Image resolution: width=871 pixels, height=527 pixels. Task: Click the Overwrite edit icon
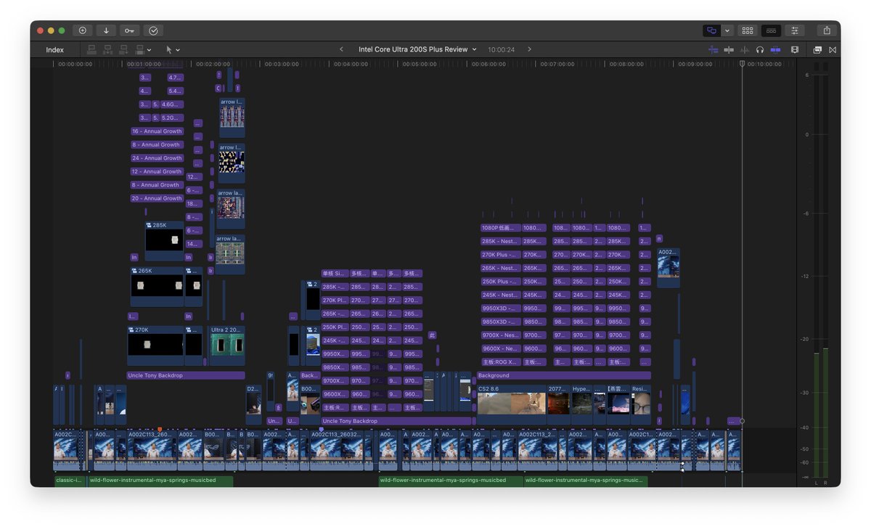[139, 50]
